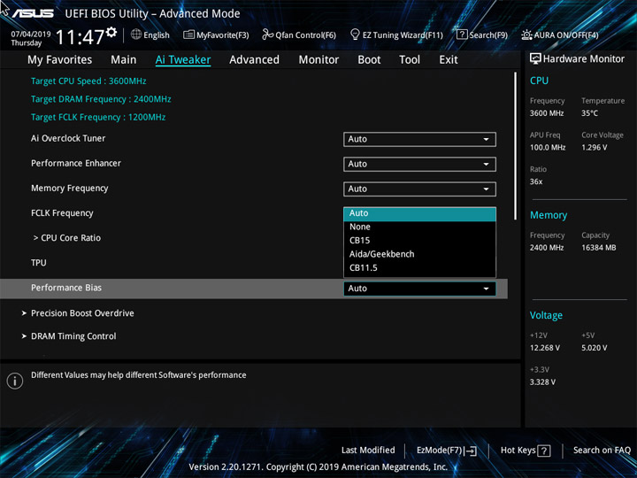Select the FCLK Frequency label
Viewport: 637px width, 478px height.
62,213
